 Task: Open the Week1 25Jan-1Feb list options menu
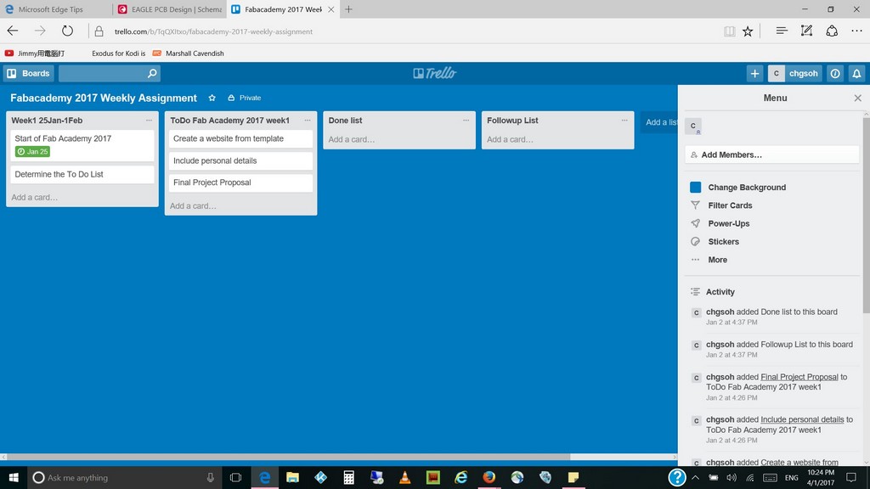[x=149, y=121]
